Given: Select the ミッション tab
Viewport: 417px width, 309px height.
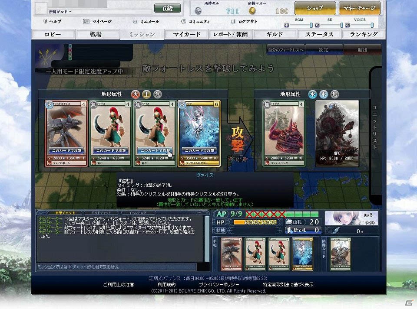Looking at the screenshot, I should (x=142, y=35).
